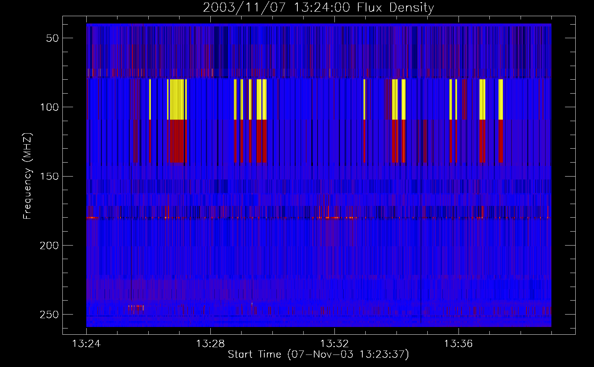Viewport: 594px width, 367px height.
Task: Click the 13:36 time tick label
Action: point(459,344)
